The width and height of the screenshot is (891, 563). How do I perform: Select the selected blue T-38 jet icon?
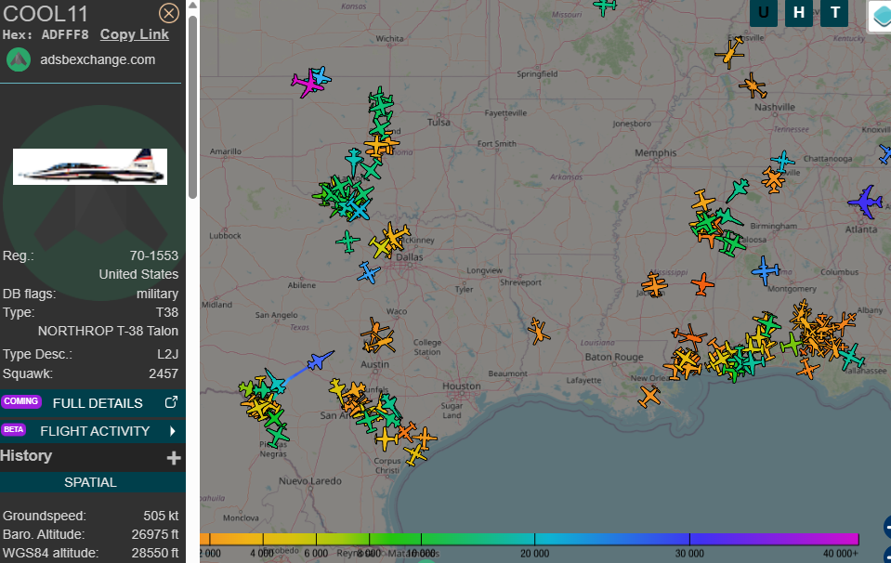[320, 360]
